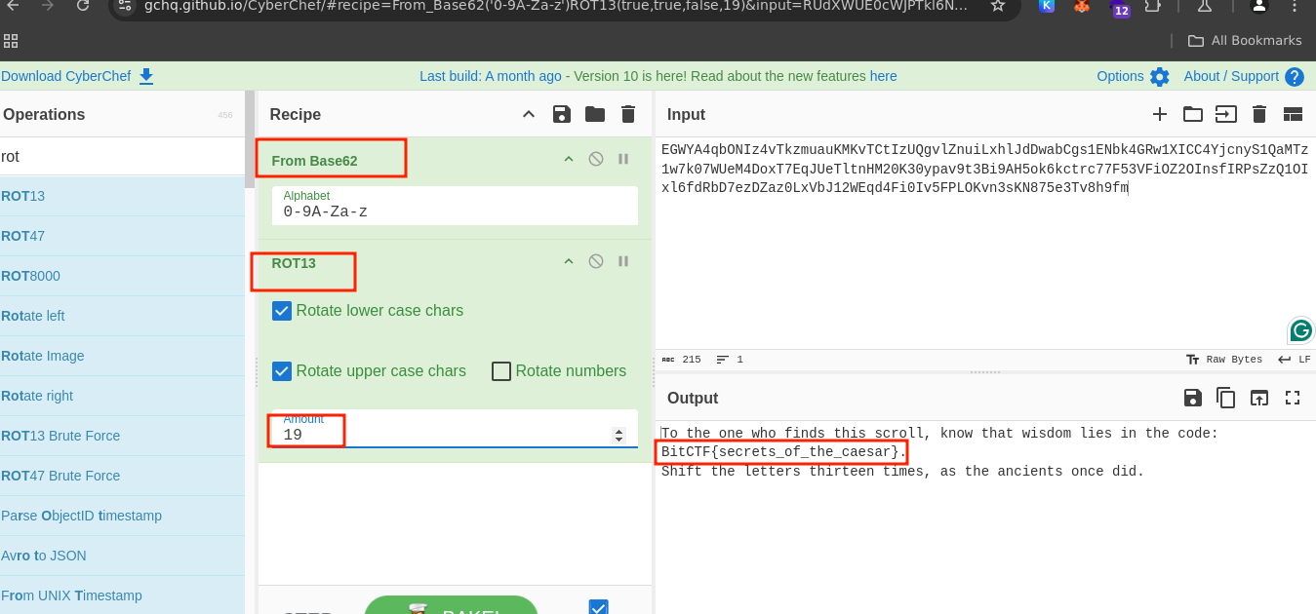
Task: Pick the ROT47 Brute Force operation
Action: pos(122,476)
